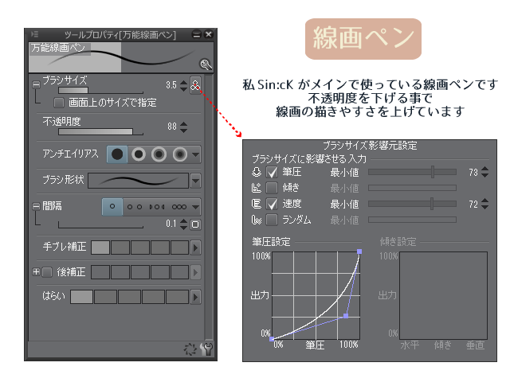Close the tool property palette
This screenshot has height=382, width=510.
pyautogui.click(x=209, y=34)
